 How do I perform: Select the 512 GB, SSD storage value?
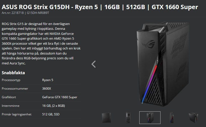point(51,114)
